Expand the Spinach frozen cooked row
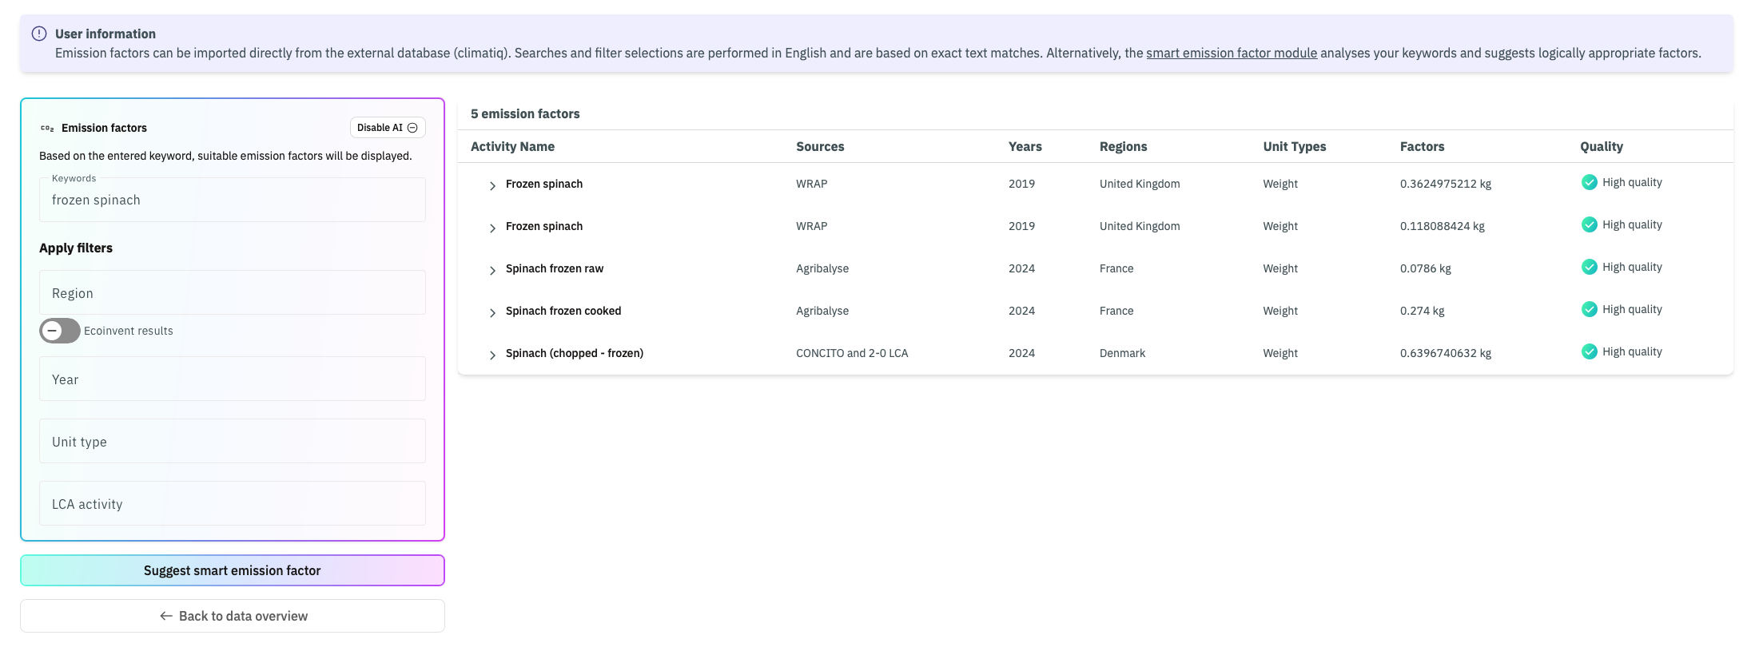 click(492, 312)
